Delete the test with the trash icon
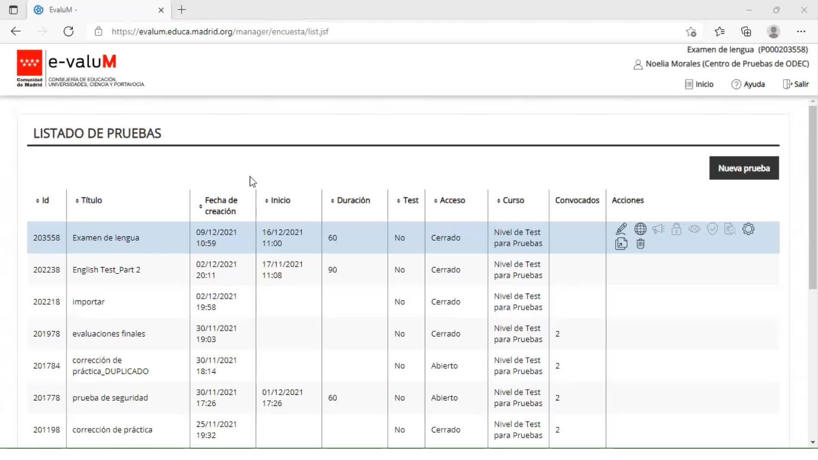 coord(640,244)
